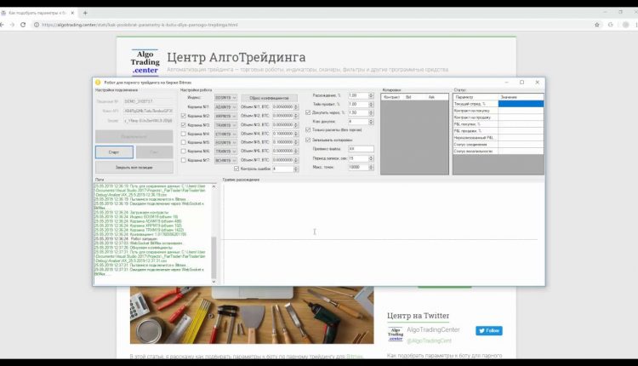The width and height of the screenshot is (638, 366).
Task: Select the Текущий спред % status row
Action: 498,104
